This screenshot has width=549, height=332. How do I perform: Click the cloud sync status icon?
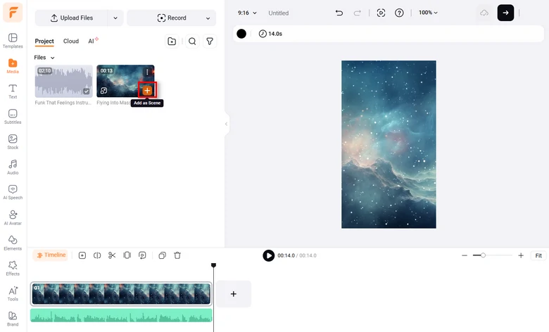pyautogui.click(x=484, y=13)
